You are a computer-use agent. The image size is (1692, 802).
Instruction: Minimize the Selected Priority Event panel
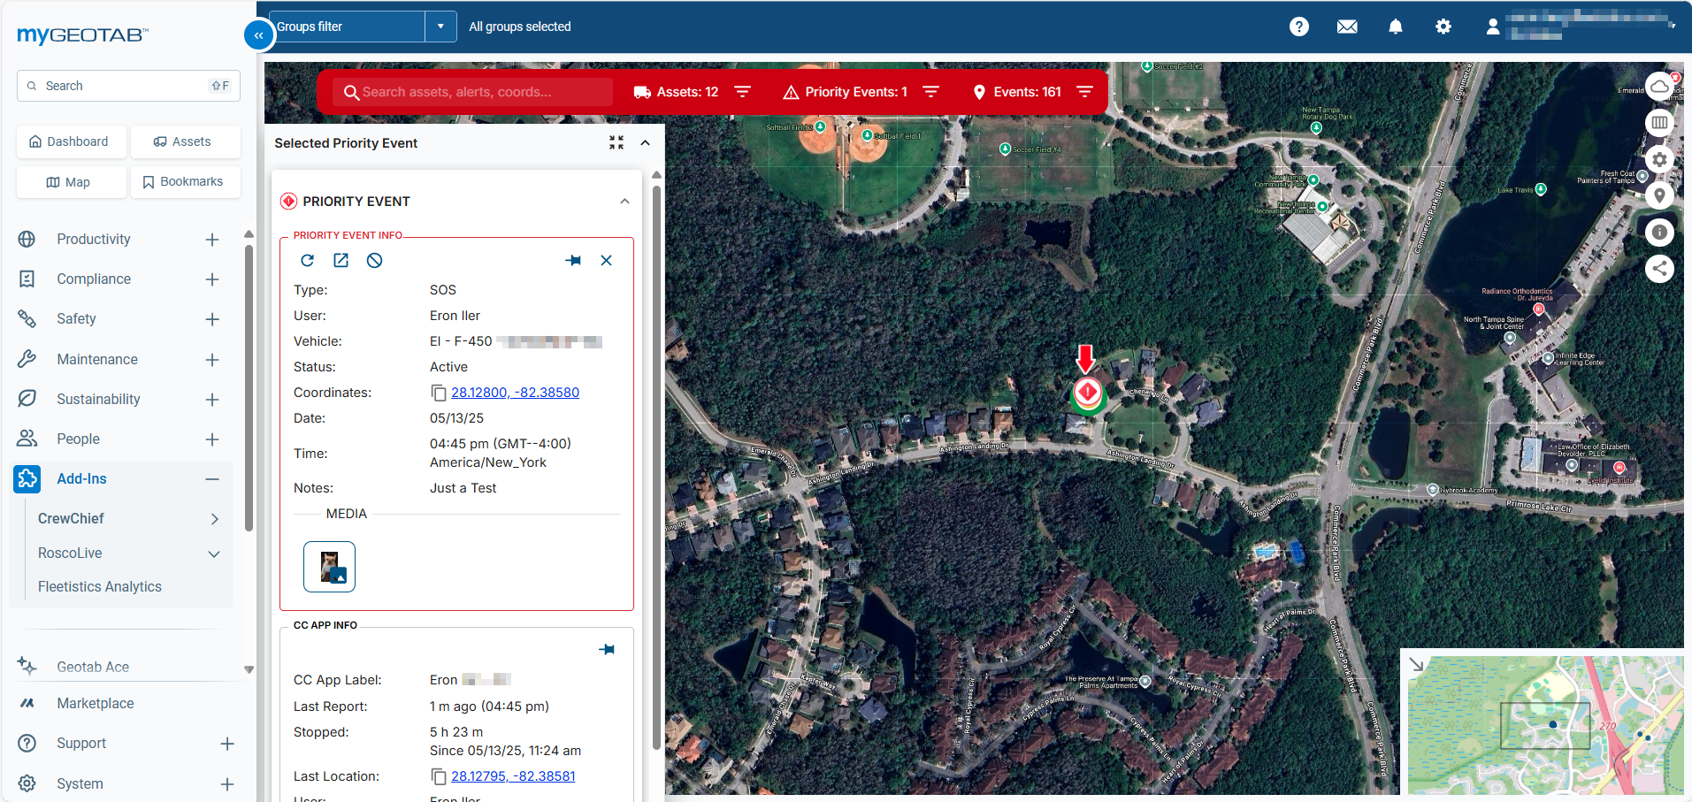616,142
